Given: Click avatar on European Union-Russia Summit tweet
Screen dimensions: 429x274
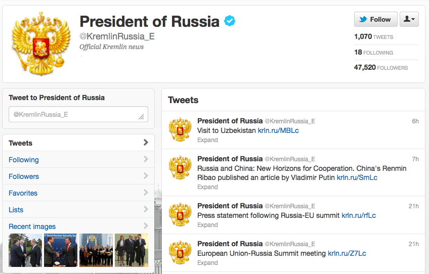Looking at the screenshot, I should (x=180, y=252).
